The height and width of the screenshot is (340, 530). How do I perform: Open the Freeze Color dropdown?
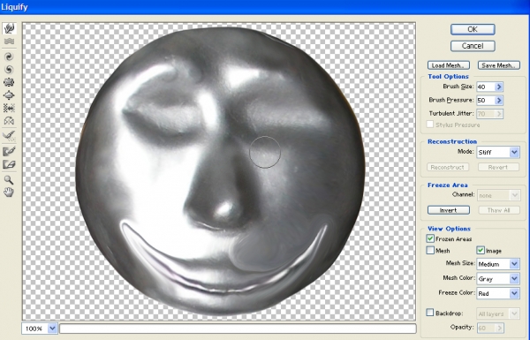514,293
